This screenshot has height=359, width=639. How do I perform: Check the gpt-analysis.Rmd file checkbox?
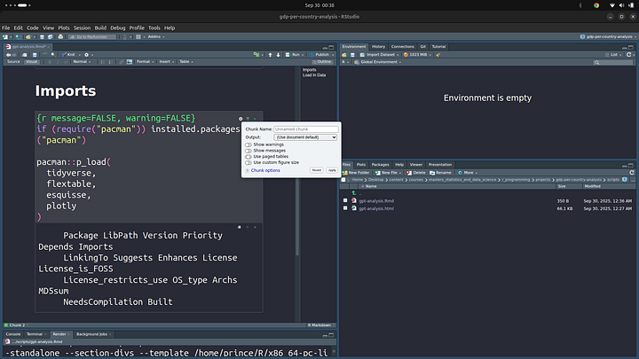[x=345, y=200]
